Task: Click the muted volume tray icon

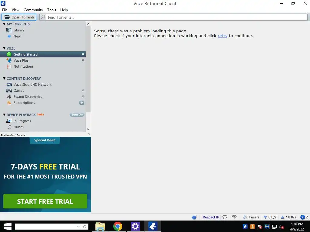Action: 281,227
